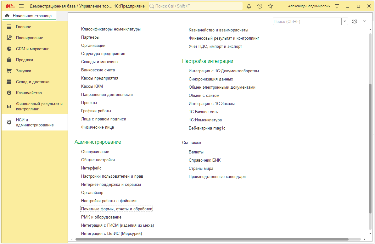Screen dimensions: 375x244
Task: Click the menu search input field Поиск (Ctrl+F)
Action: coord(307,21)
